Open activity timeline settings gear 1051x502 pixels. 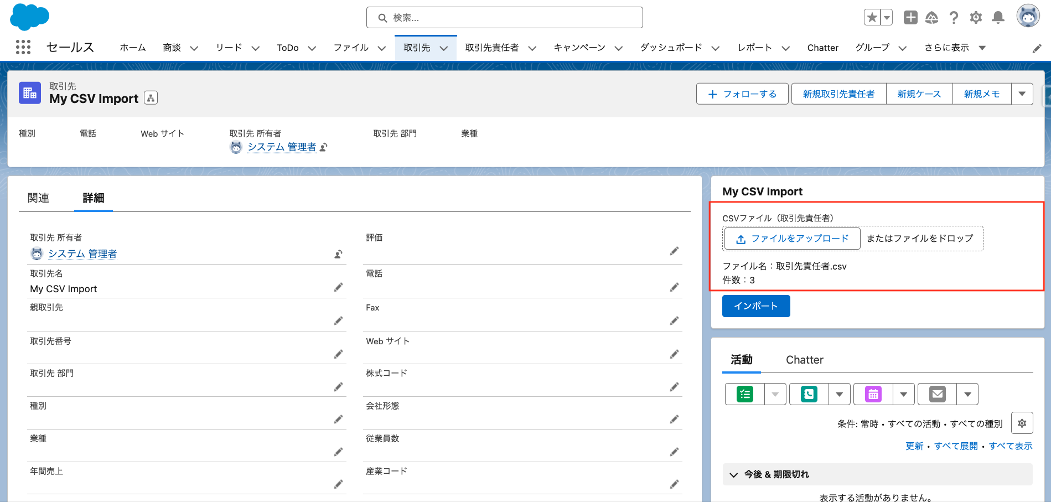[x=1022, y=423]
